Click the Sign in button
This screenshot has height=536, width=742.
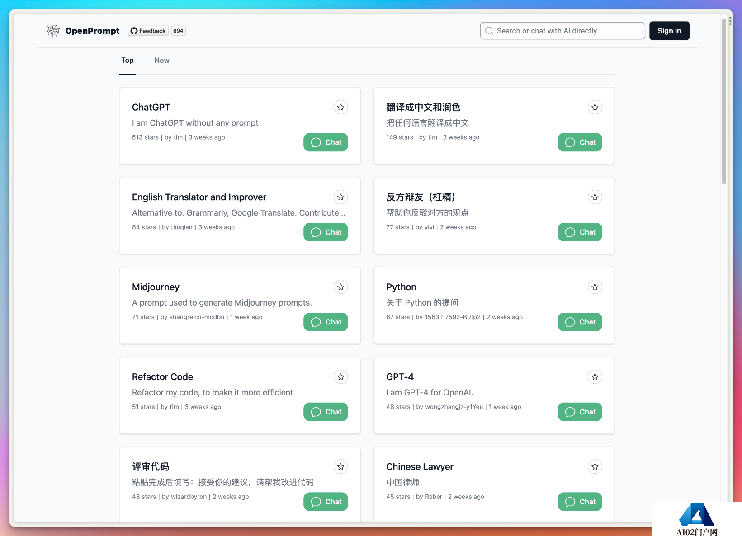click(669, 31)
